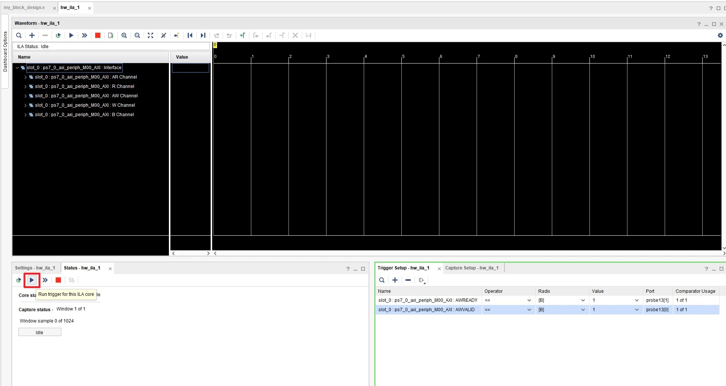Zoom fit the waveform view
The width and height of the screenshot is (726, 386).
point(150,35)
